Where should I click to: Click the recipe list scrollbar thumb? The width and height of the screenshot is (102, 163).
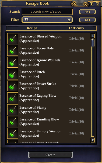coord(93,43)
